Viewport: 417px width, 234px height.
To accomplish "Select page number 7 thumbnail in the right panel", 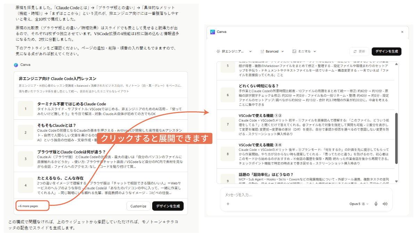I will pos(228,124).
